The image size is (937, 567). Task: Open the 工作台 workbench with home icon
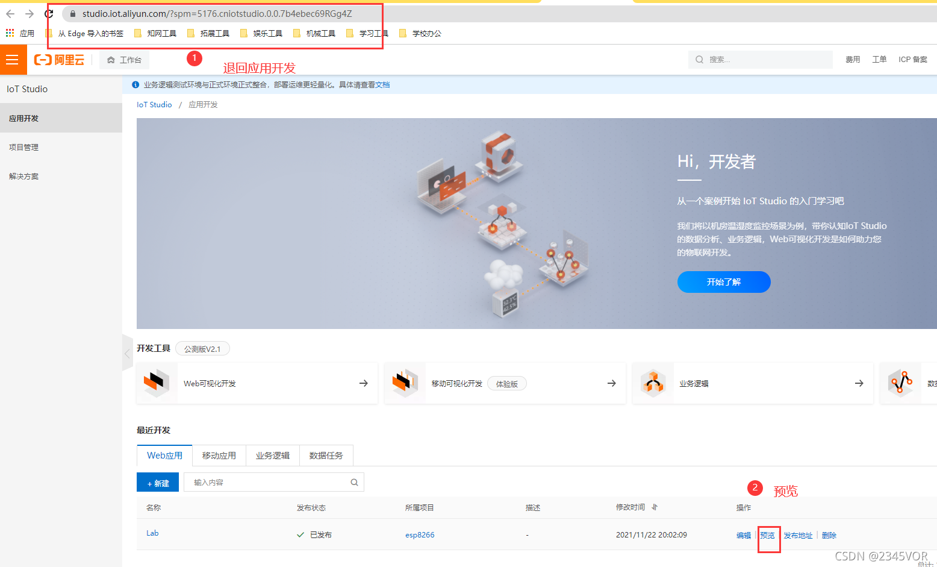(124, 60)
